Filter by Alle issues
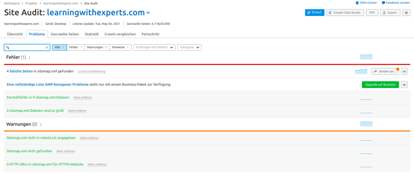Viewport: 414px width, 174px height. point(59,47)
